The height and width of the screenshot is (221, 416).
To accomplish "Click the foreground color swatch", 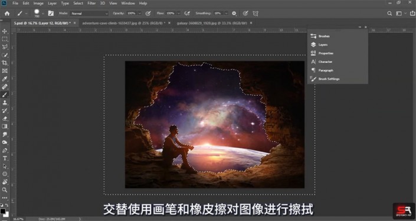I will tap(2, 210).
